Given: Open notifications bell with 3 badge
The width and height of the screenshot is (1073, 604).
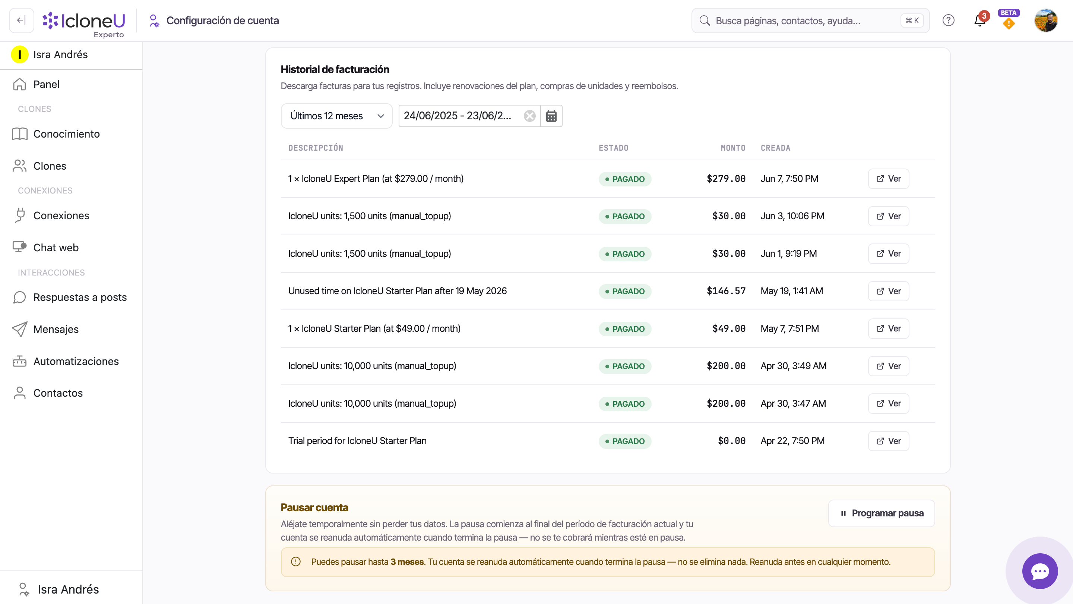Looking at the screenshot, I should pos(980,20).
